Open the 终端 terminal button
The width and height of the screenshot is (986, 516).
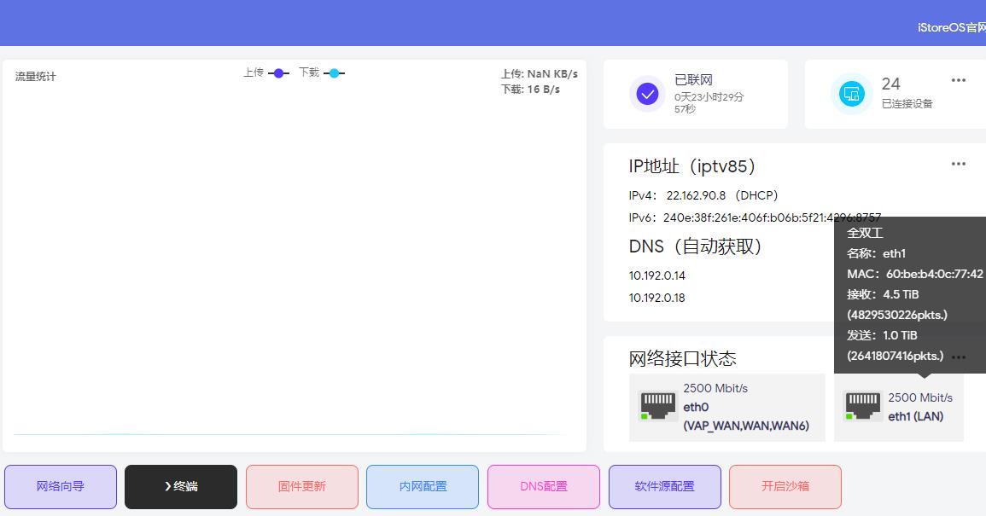tap(181, 486)
